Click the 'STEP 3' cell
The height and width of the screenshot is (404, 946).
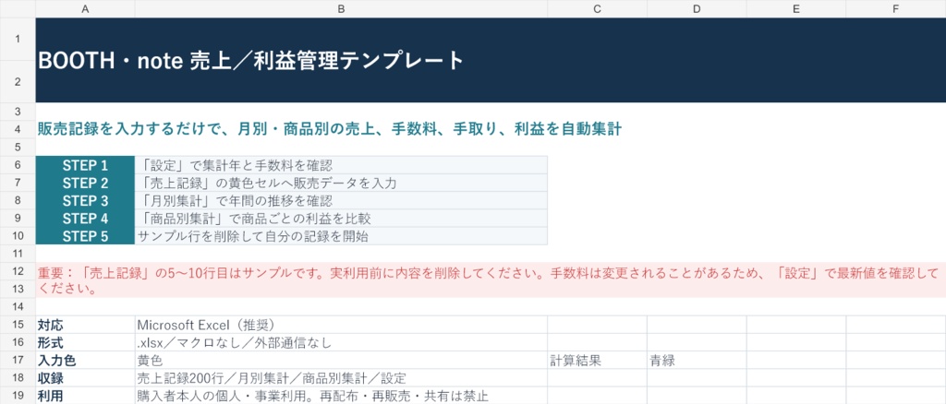pyautogui.click(x=85, y=200)
